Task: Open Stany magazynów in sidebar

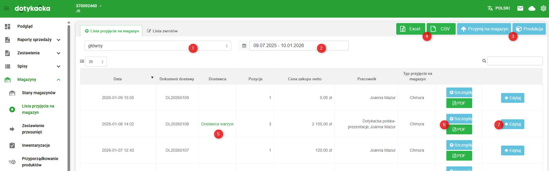Action: (39, 93)
